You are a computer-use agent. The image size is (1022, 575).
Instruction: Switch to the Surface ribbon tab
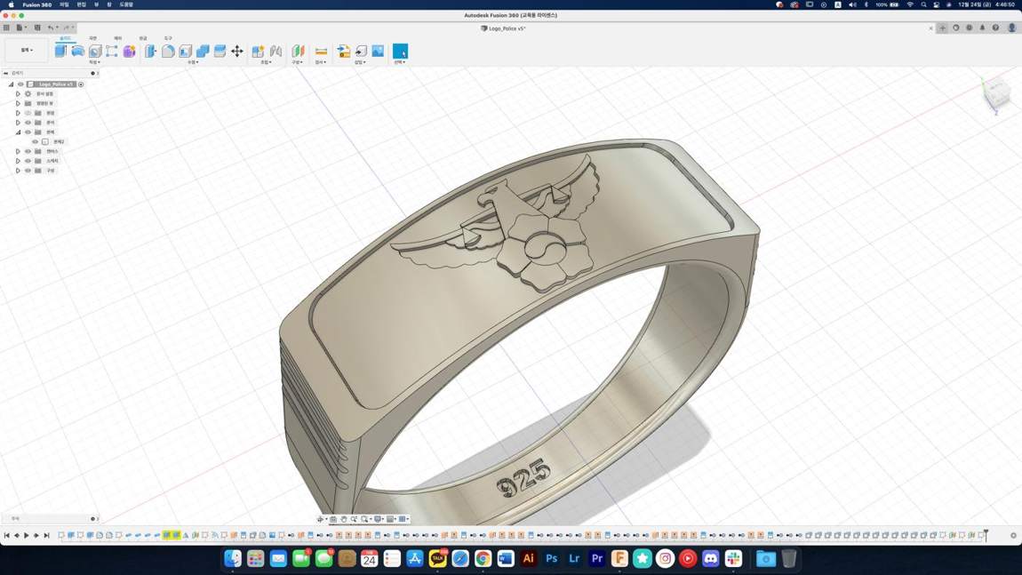point(92,38)
